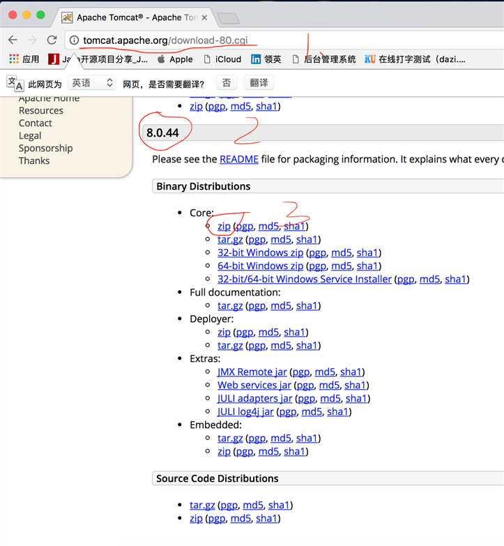Open the Java开源项目分享 bookmark
Screen dimensions: 504x546
[x=98, y=59]
